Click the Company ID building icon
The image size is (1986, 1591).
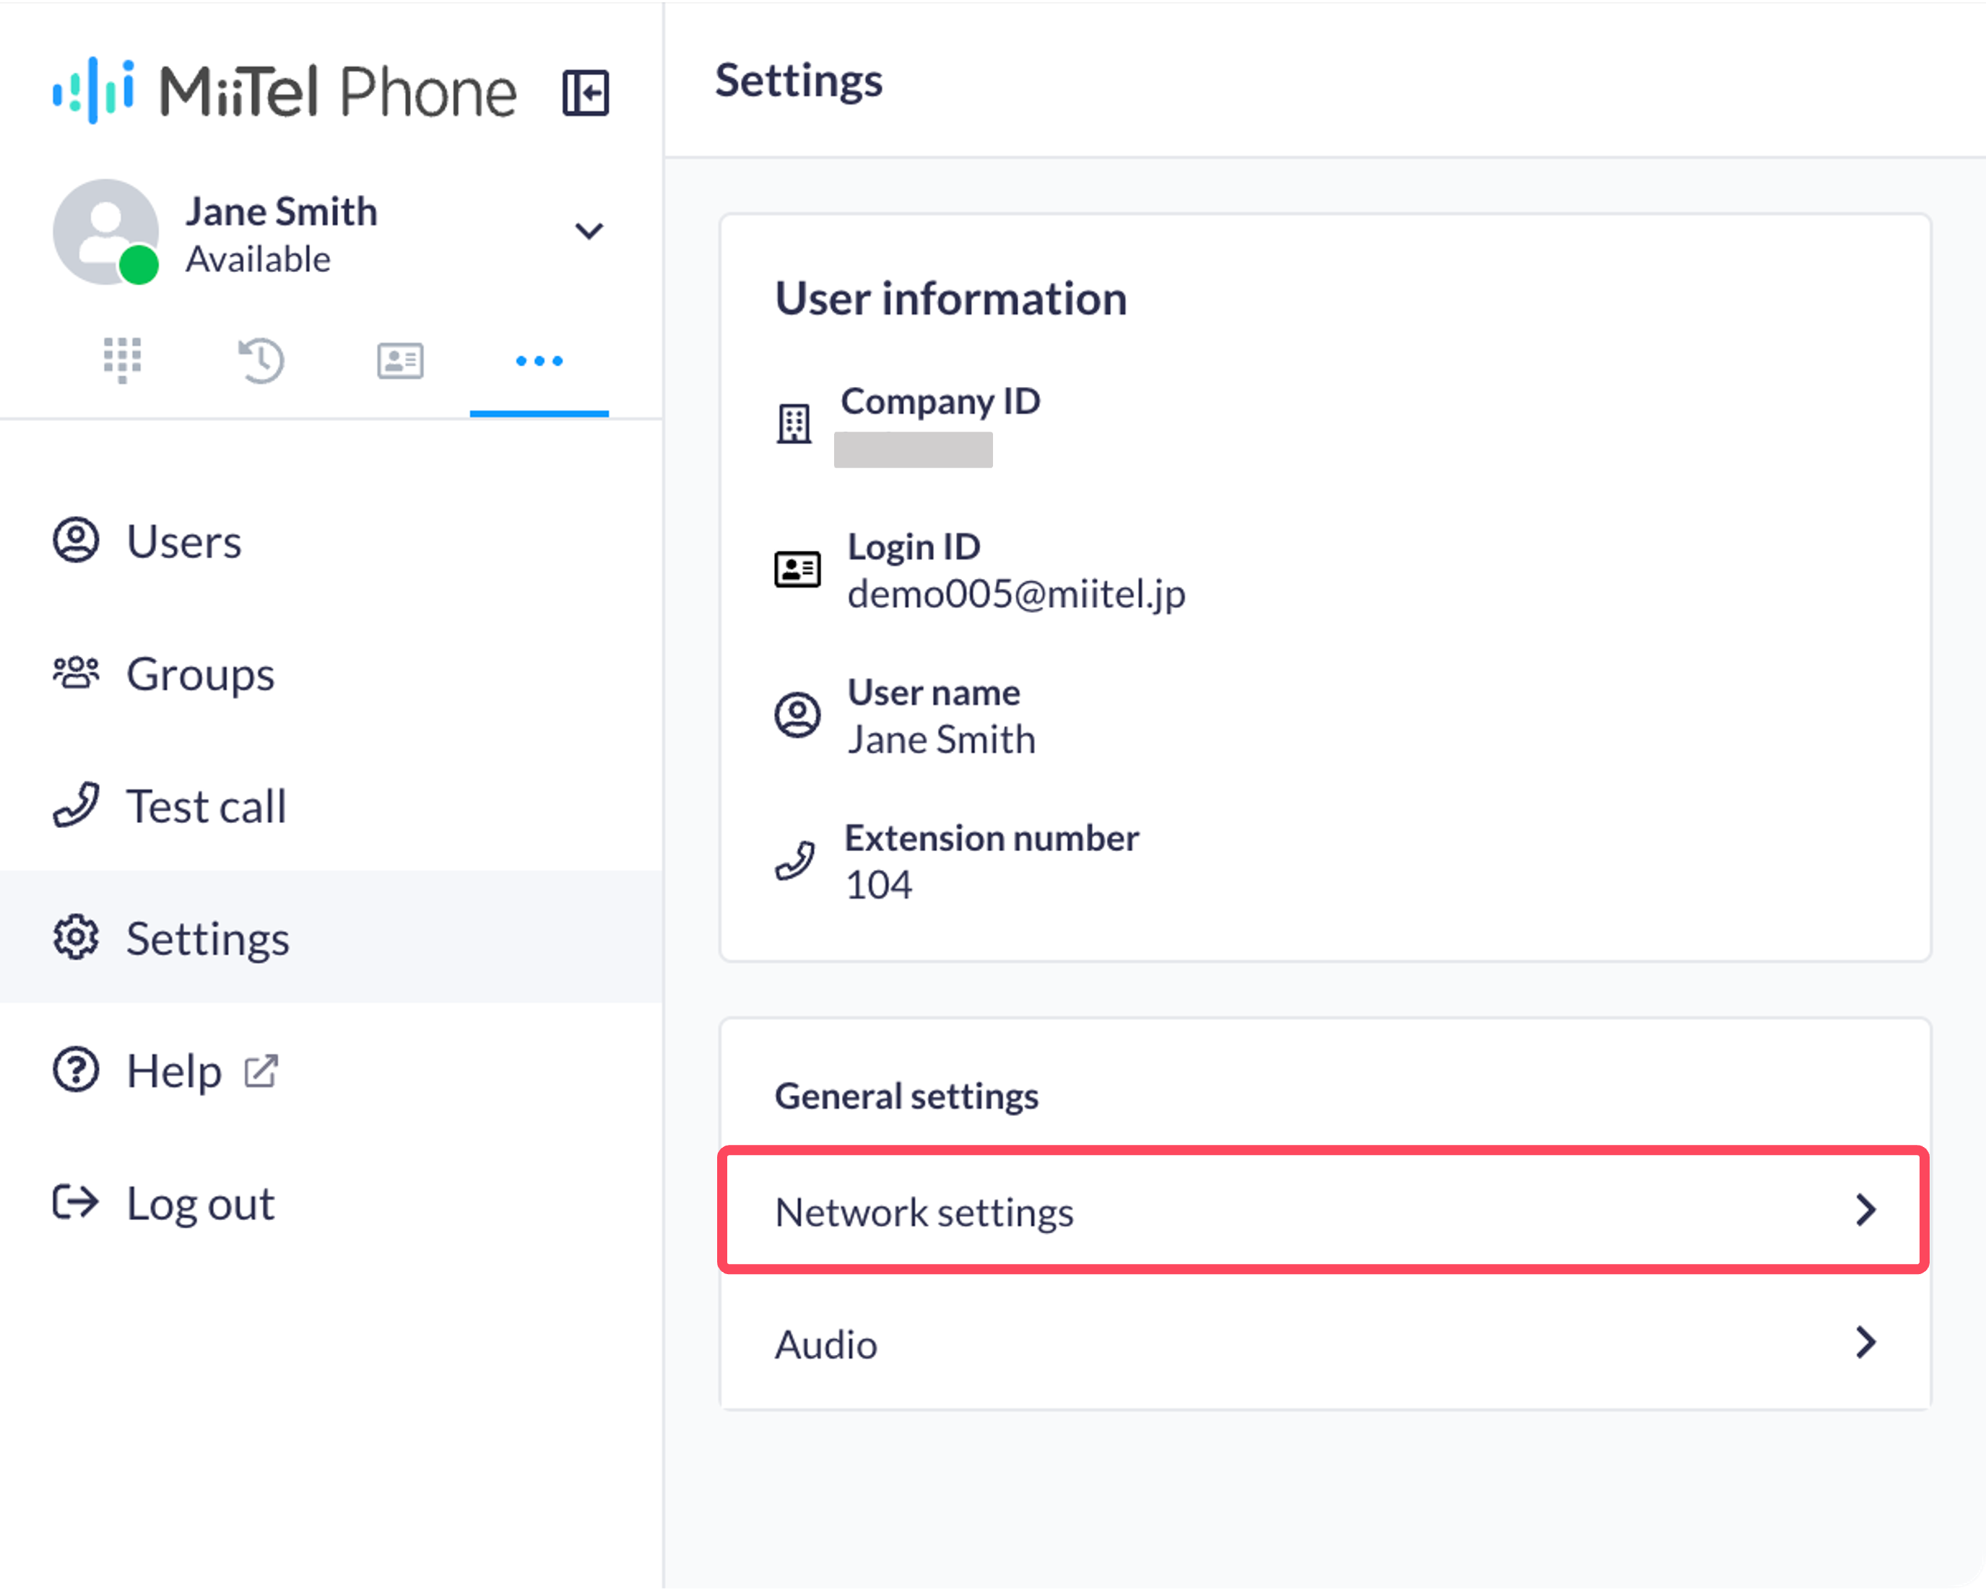coord(793,424)
